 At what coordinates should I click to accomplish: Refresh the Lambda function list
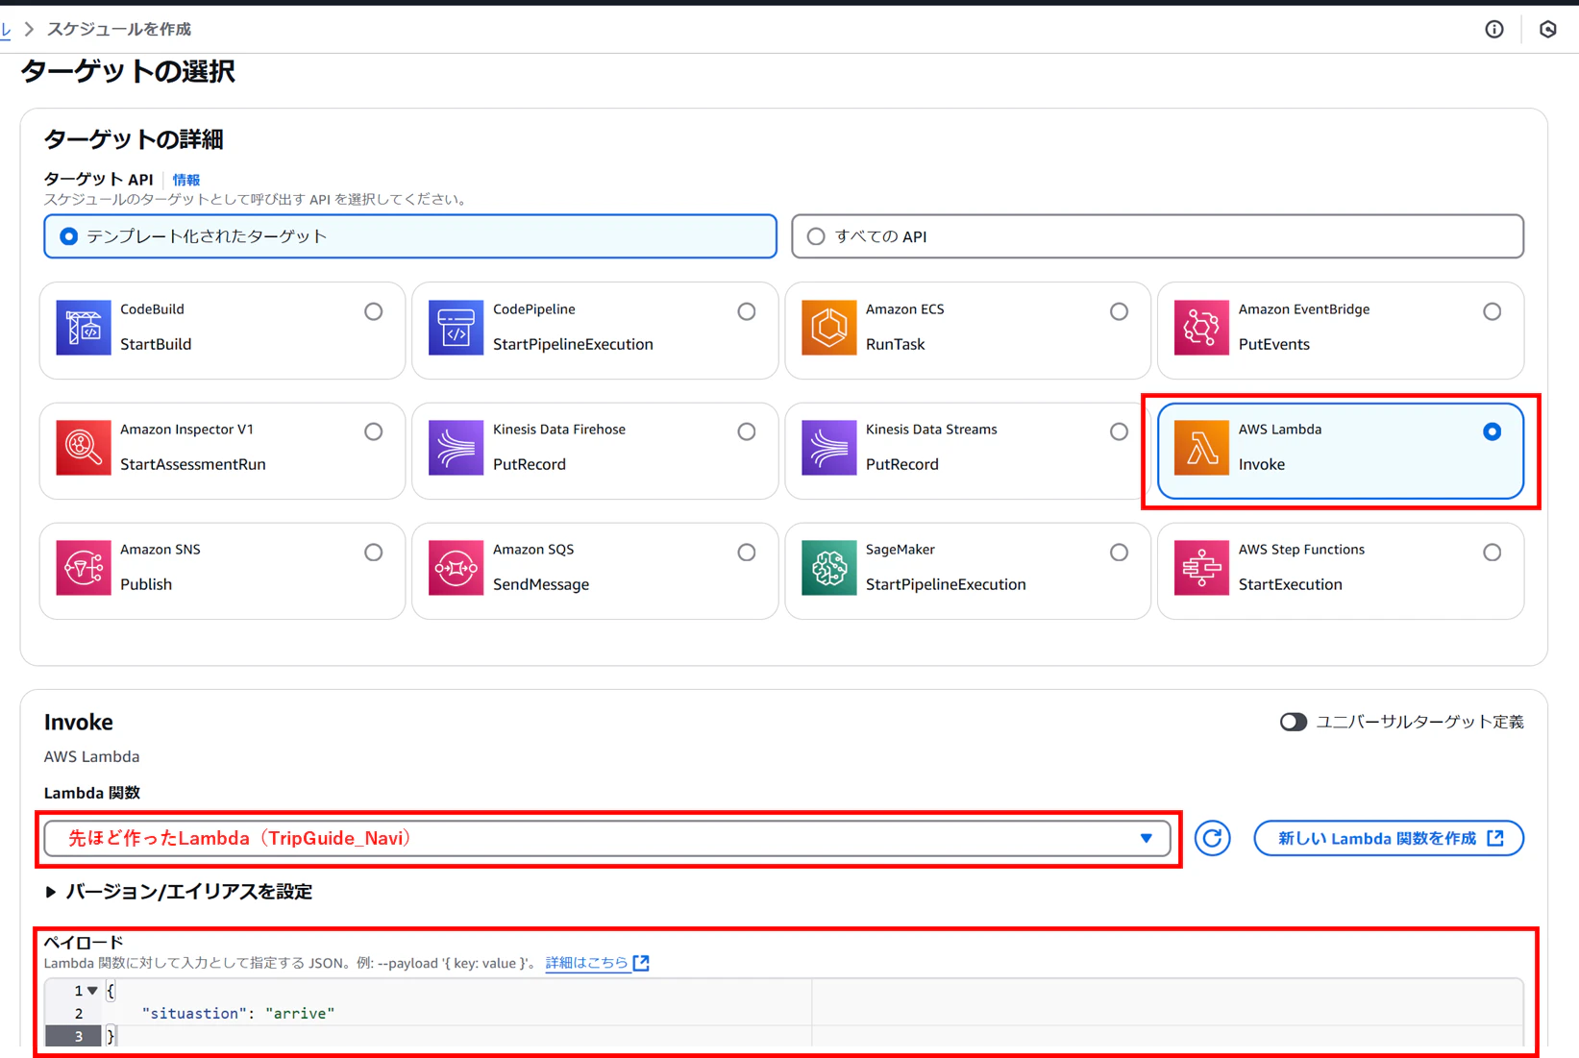point(1212,838)
